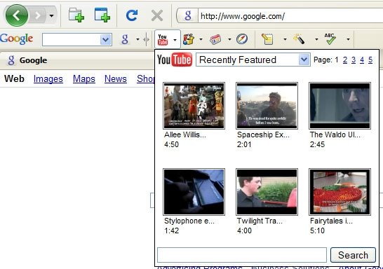Click into the YouTube panel search field

coord(242,255)
